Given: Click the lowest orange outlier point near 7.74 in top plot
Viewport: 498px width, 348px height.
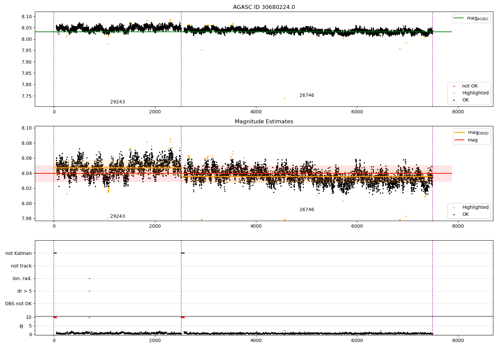Looking at the screenshot, I should click(x=285, y=98).
